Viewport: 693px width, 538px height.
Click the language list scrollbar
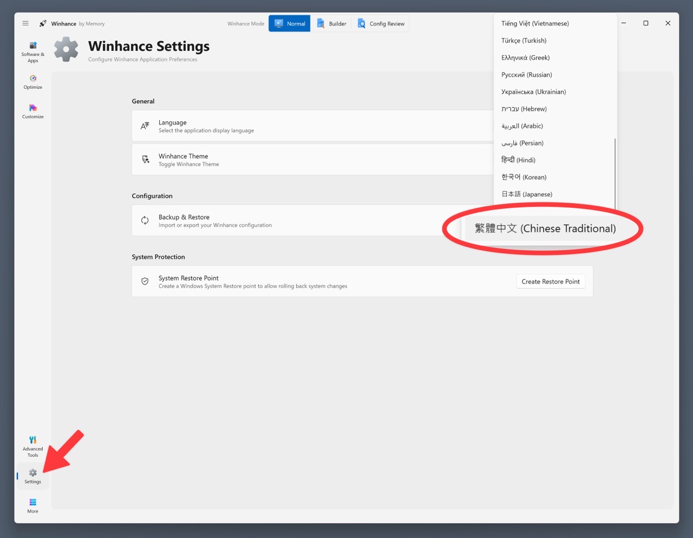point(615,173)
